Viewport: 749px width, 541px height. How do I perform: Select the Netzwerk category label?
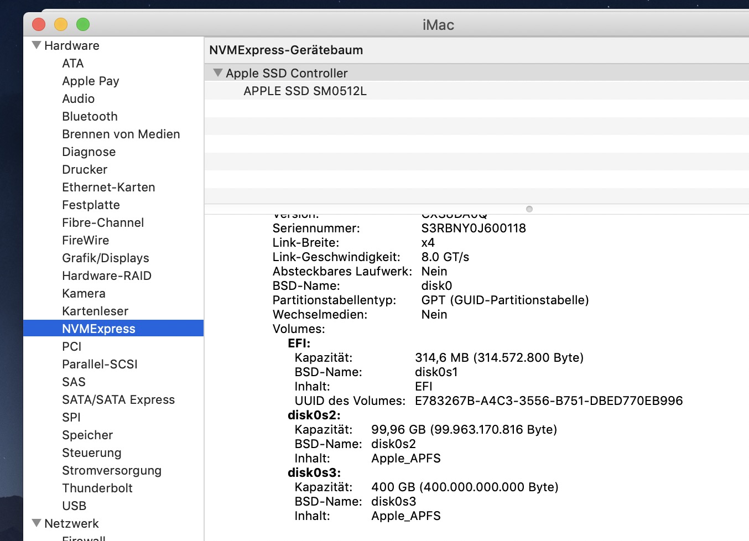71,523
